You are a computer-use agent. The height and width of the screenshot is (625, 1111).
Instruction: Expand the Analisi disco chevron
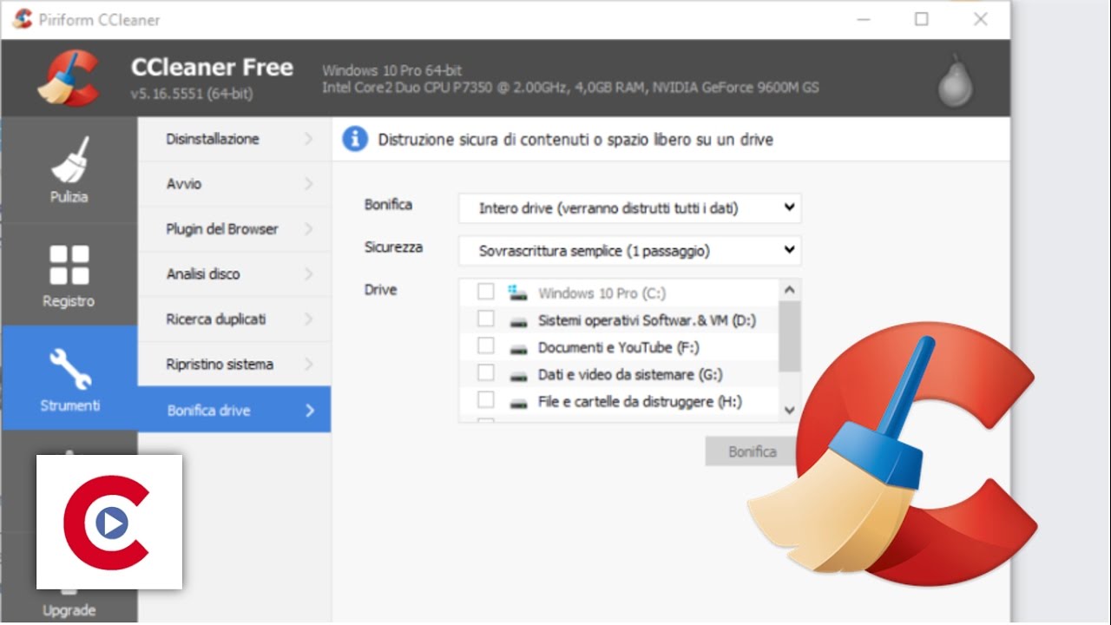pyautogui.click(x=308, y=274)
